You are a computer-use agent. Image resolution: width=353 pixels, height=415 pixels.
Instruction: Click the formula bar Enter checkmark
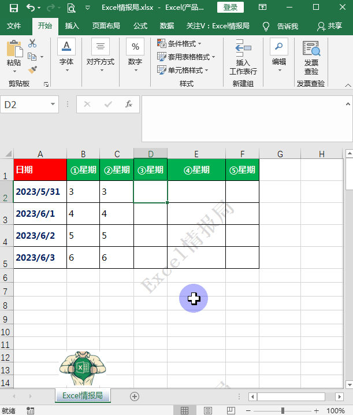coord(108,104)
